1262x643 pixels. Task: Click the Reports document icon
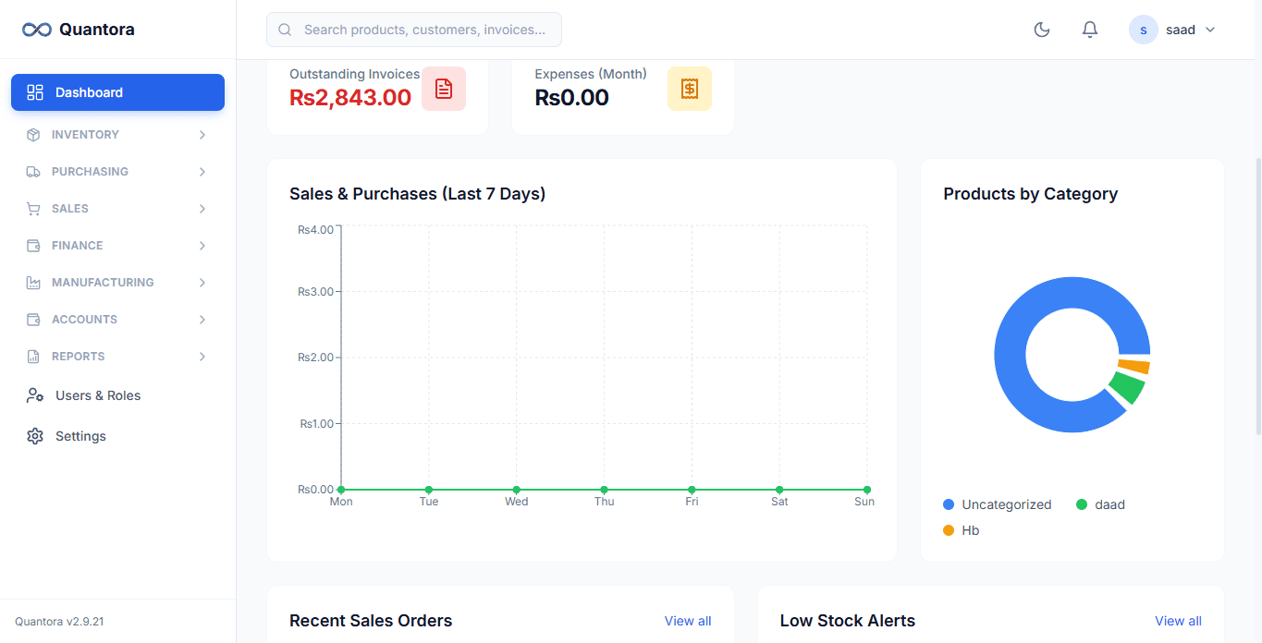tap(33, 357)
